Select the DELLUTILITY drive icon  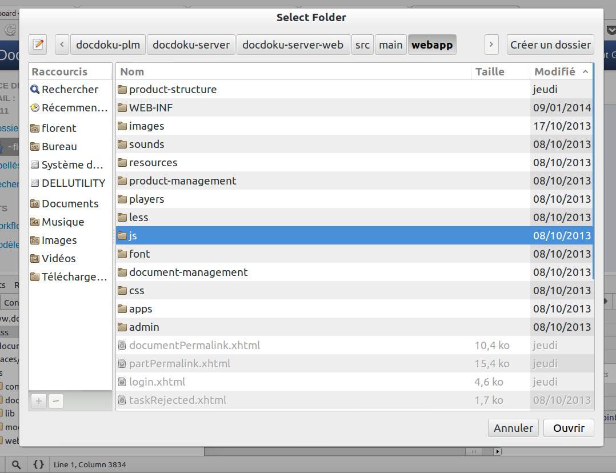[35, 183]
